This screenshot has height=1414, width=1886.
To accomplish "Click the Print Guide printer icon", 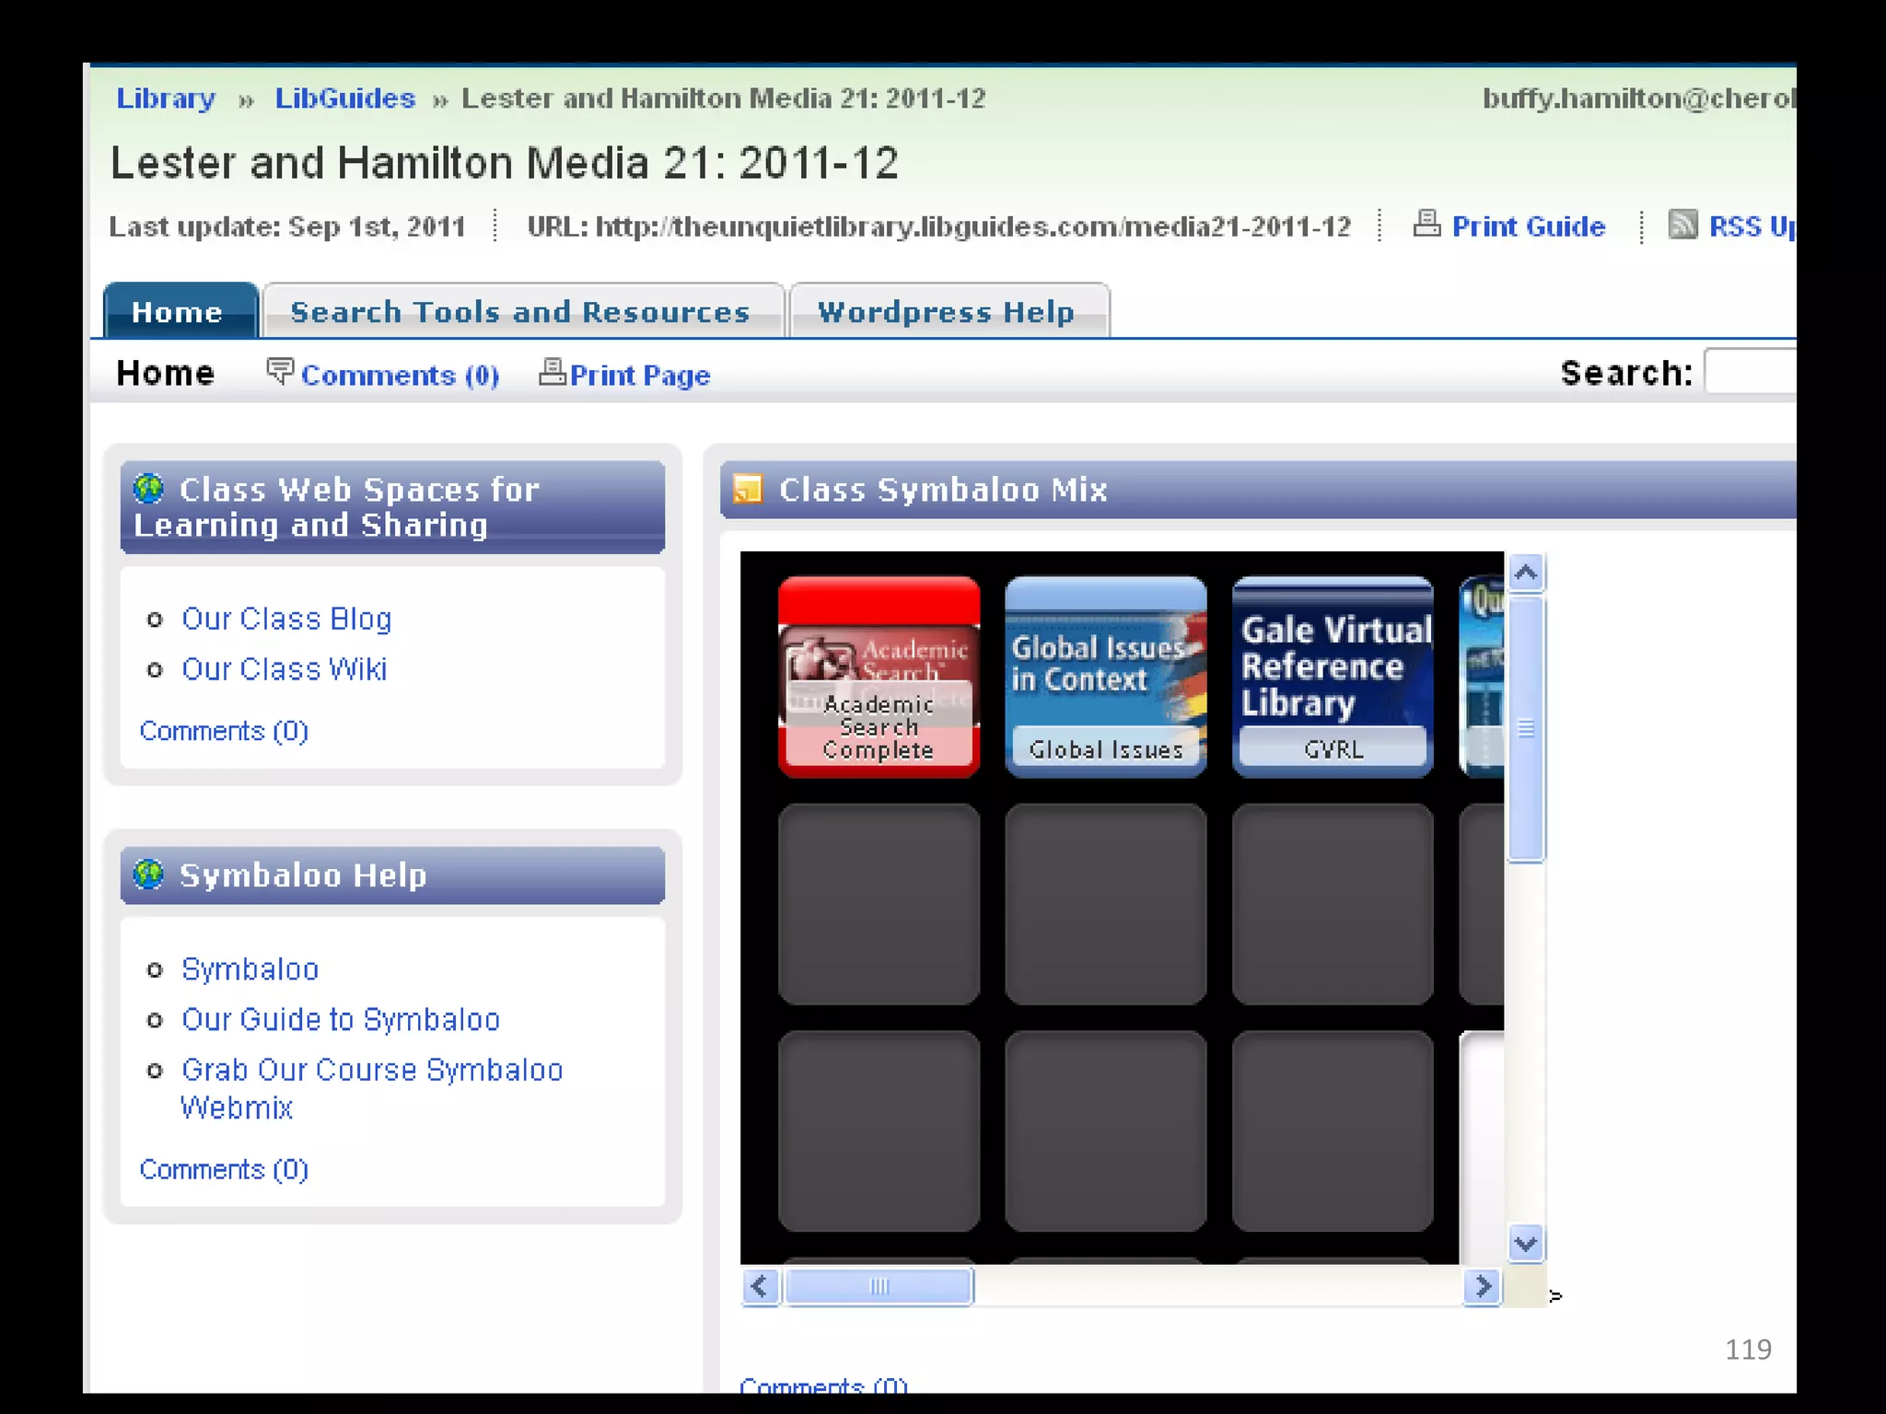I will point(1426,224).
